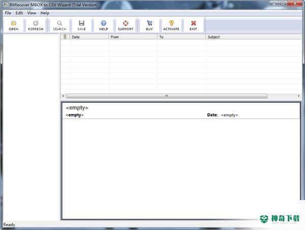
Task: Open the View menu
Action: (32, 13)
